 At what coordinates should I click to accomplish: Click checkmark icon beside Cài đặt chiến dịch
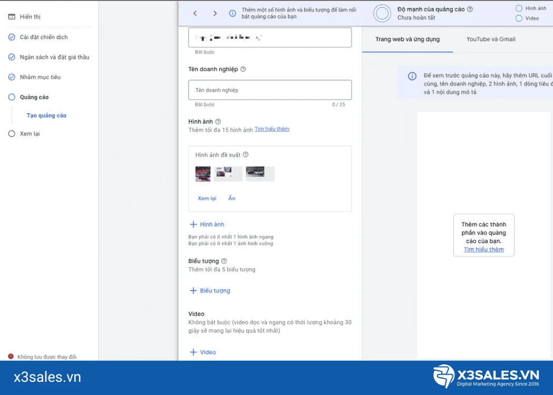coord(12,37)
